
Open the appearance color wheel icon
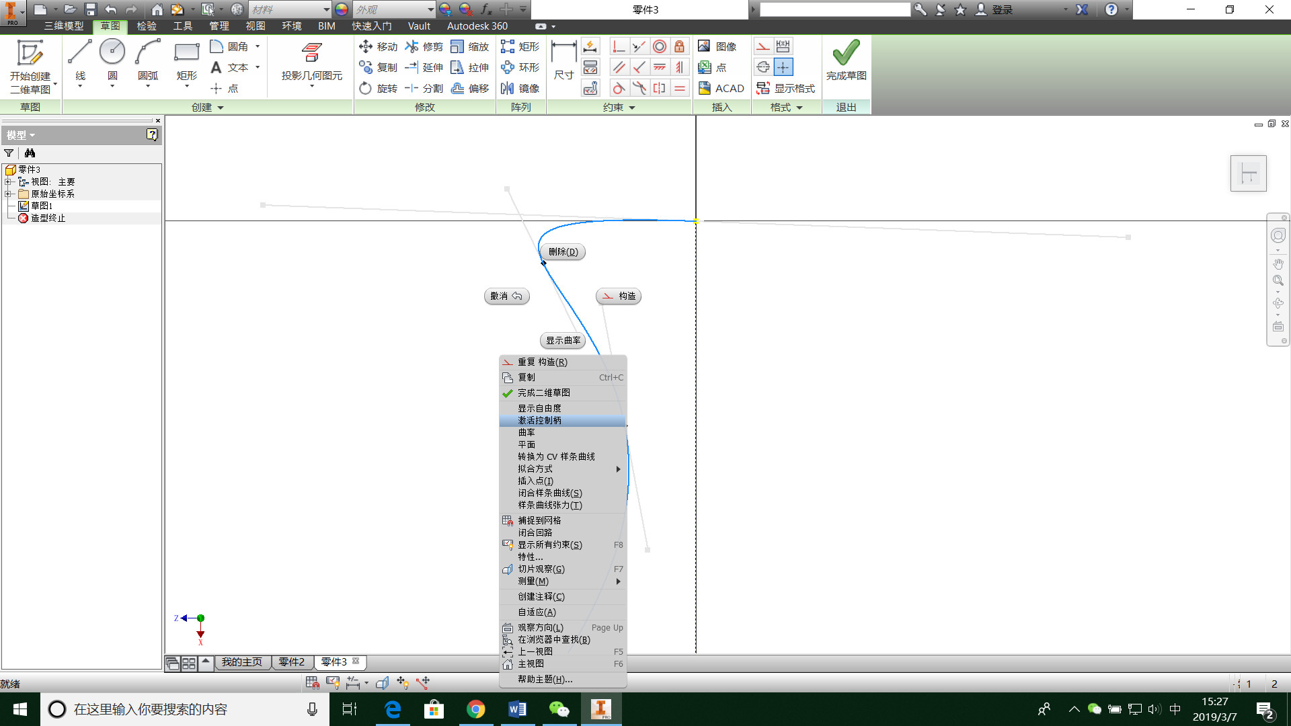[342, 9]
